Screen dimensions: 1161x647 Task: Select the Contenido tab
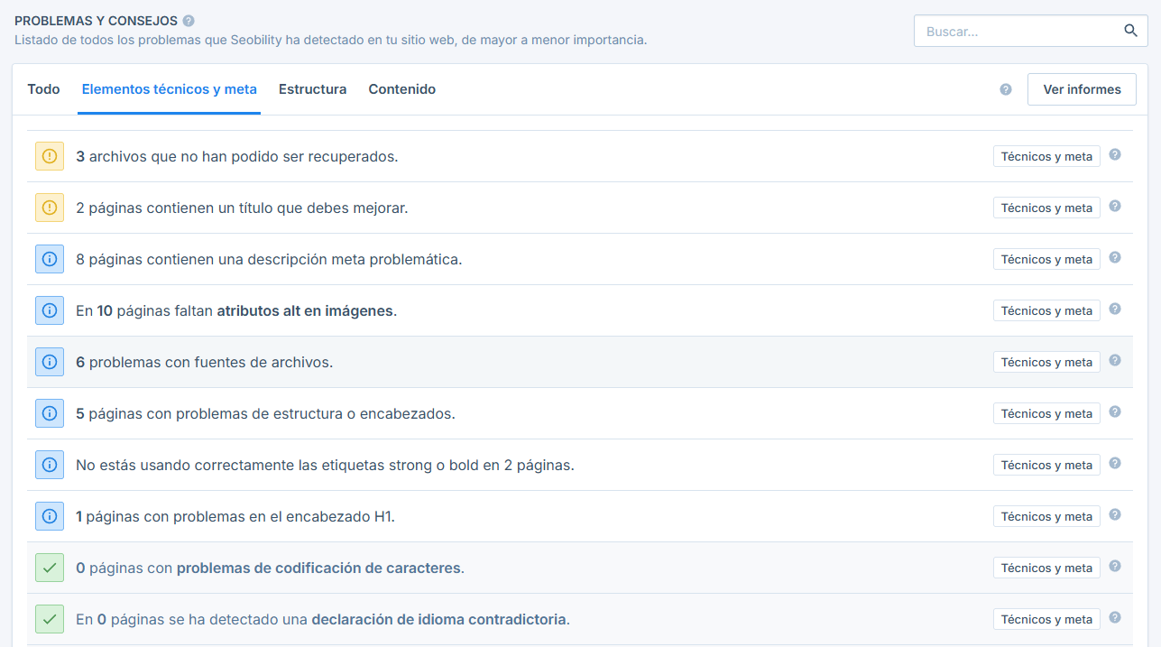click(x=401, y=88)
